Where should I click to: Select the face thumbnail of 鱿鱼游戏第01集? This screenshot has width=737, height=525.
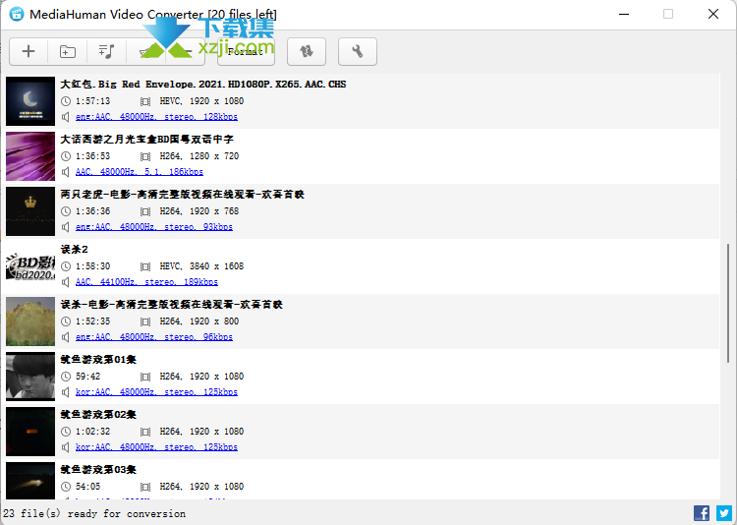[30, 377]
